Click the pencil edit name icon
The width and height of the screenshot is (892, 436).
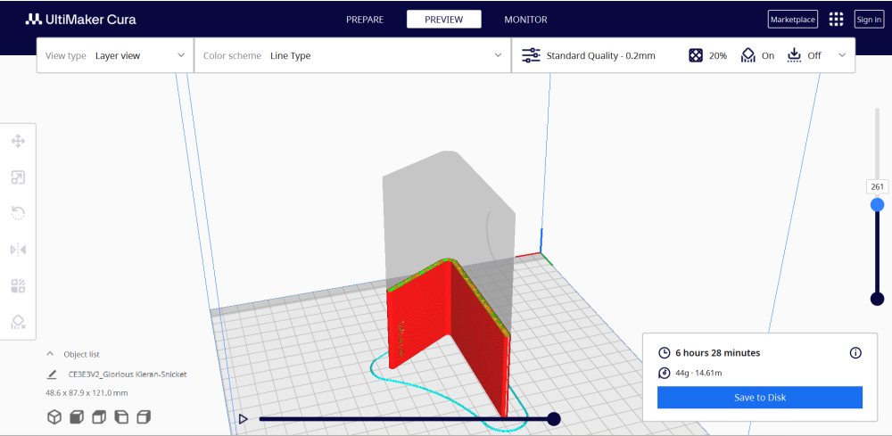tap(53, 374)
